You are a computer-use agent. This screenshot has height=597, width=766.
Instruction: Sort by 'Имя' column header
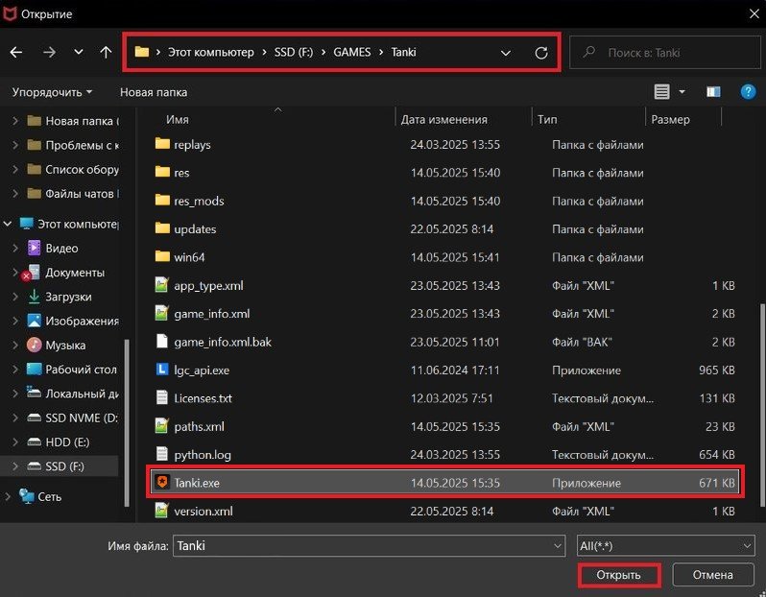tap(178, 120)
